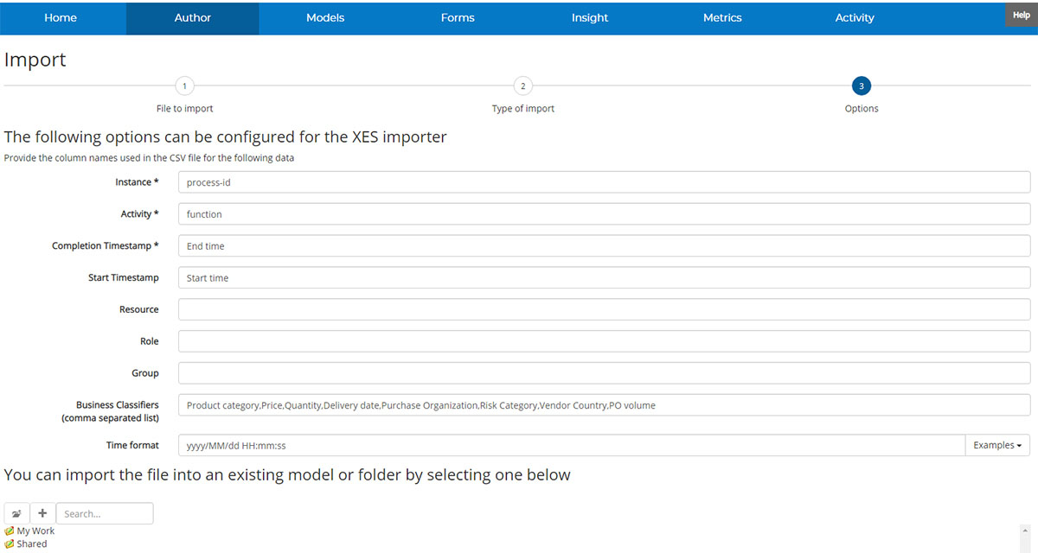This screenshot has height=553, width=1038.
Task: Click the empty Role input field
Action: click(604, 341)
